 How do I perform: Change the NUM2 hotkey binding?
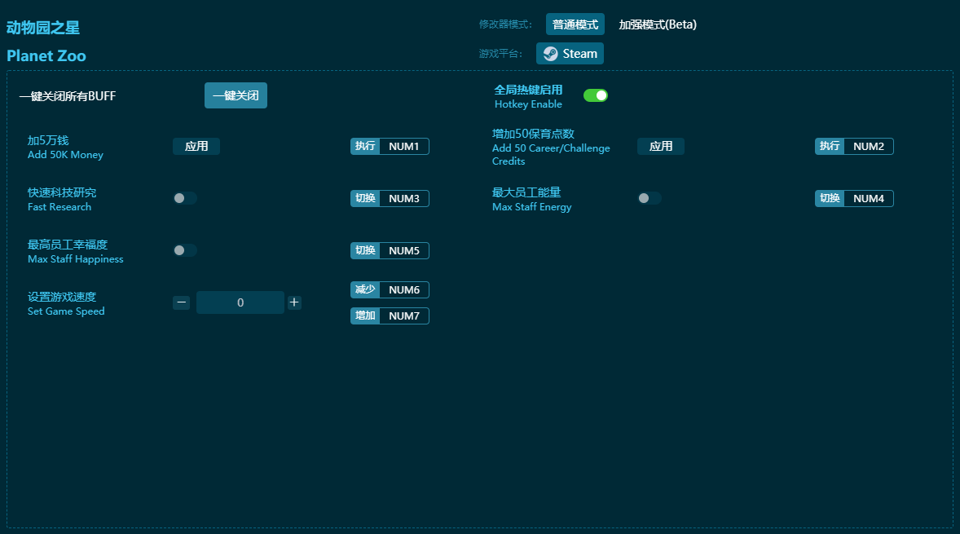click(868, 147)
